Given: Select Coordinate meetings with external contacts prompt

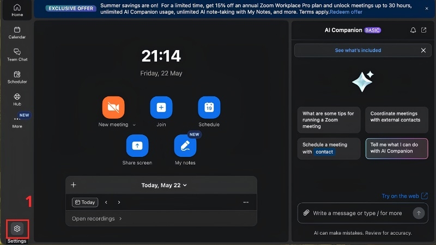Looking at the screenshot, I should pos(397,120).
